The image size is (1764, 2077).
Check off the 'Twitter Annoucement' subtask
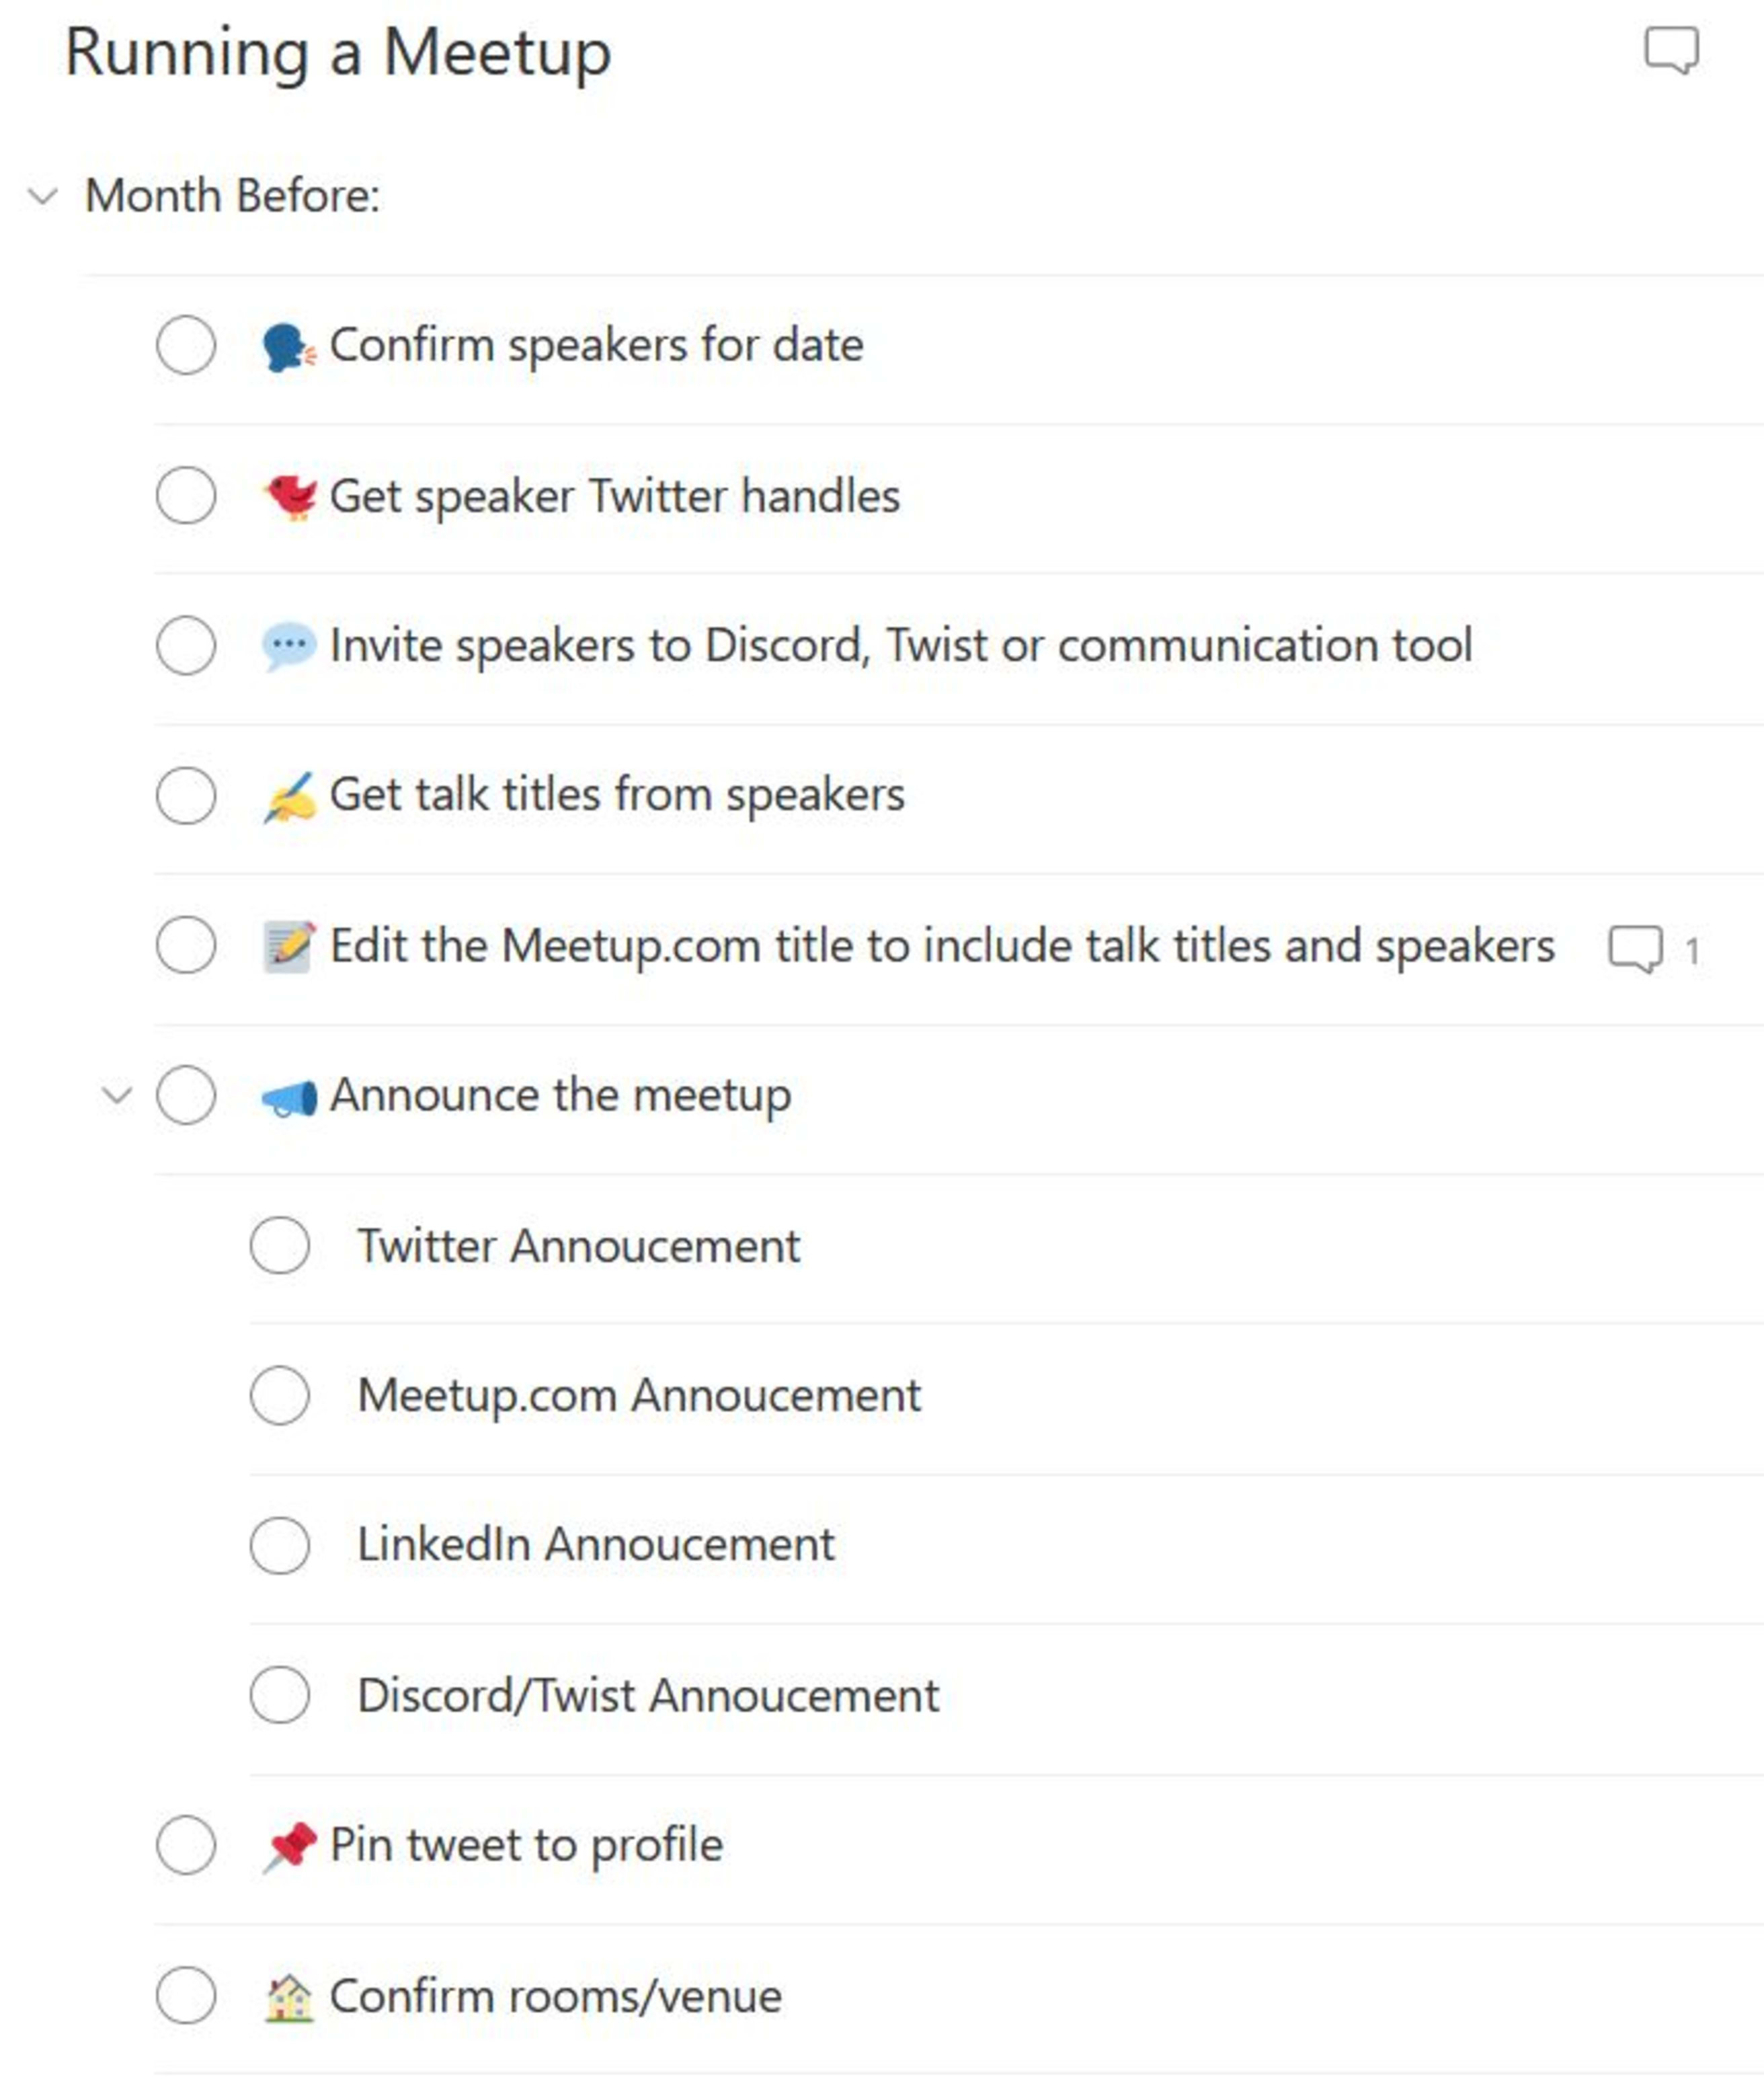tap(281, 1246)
